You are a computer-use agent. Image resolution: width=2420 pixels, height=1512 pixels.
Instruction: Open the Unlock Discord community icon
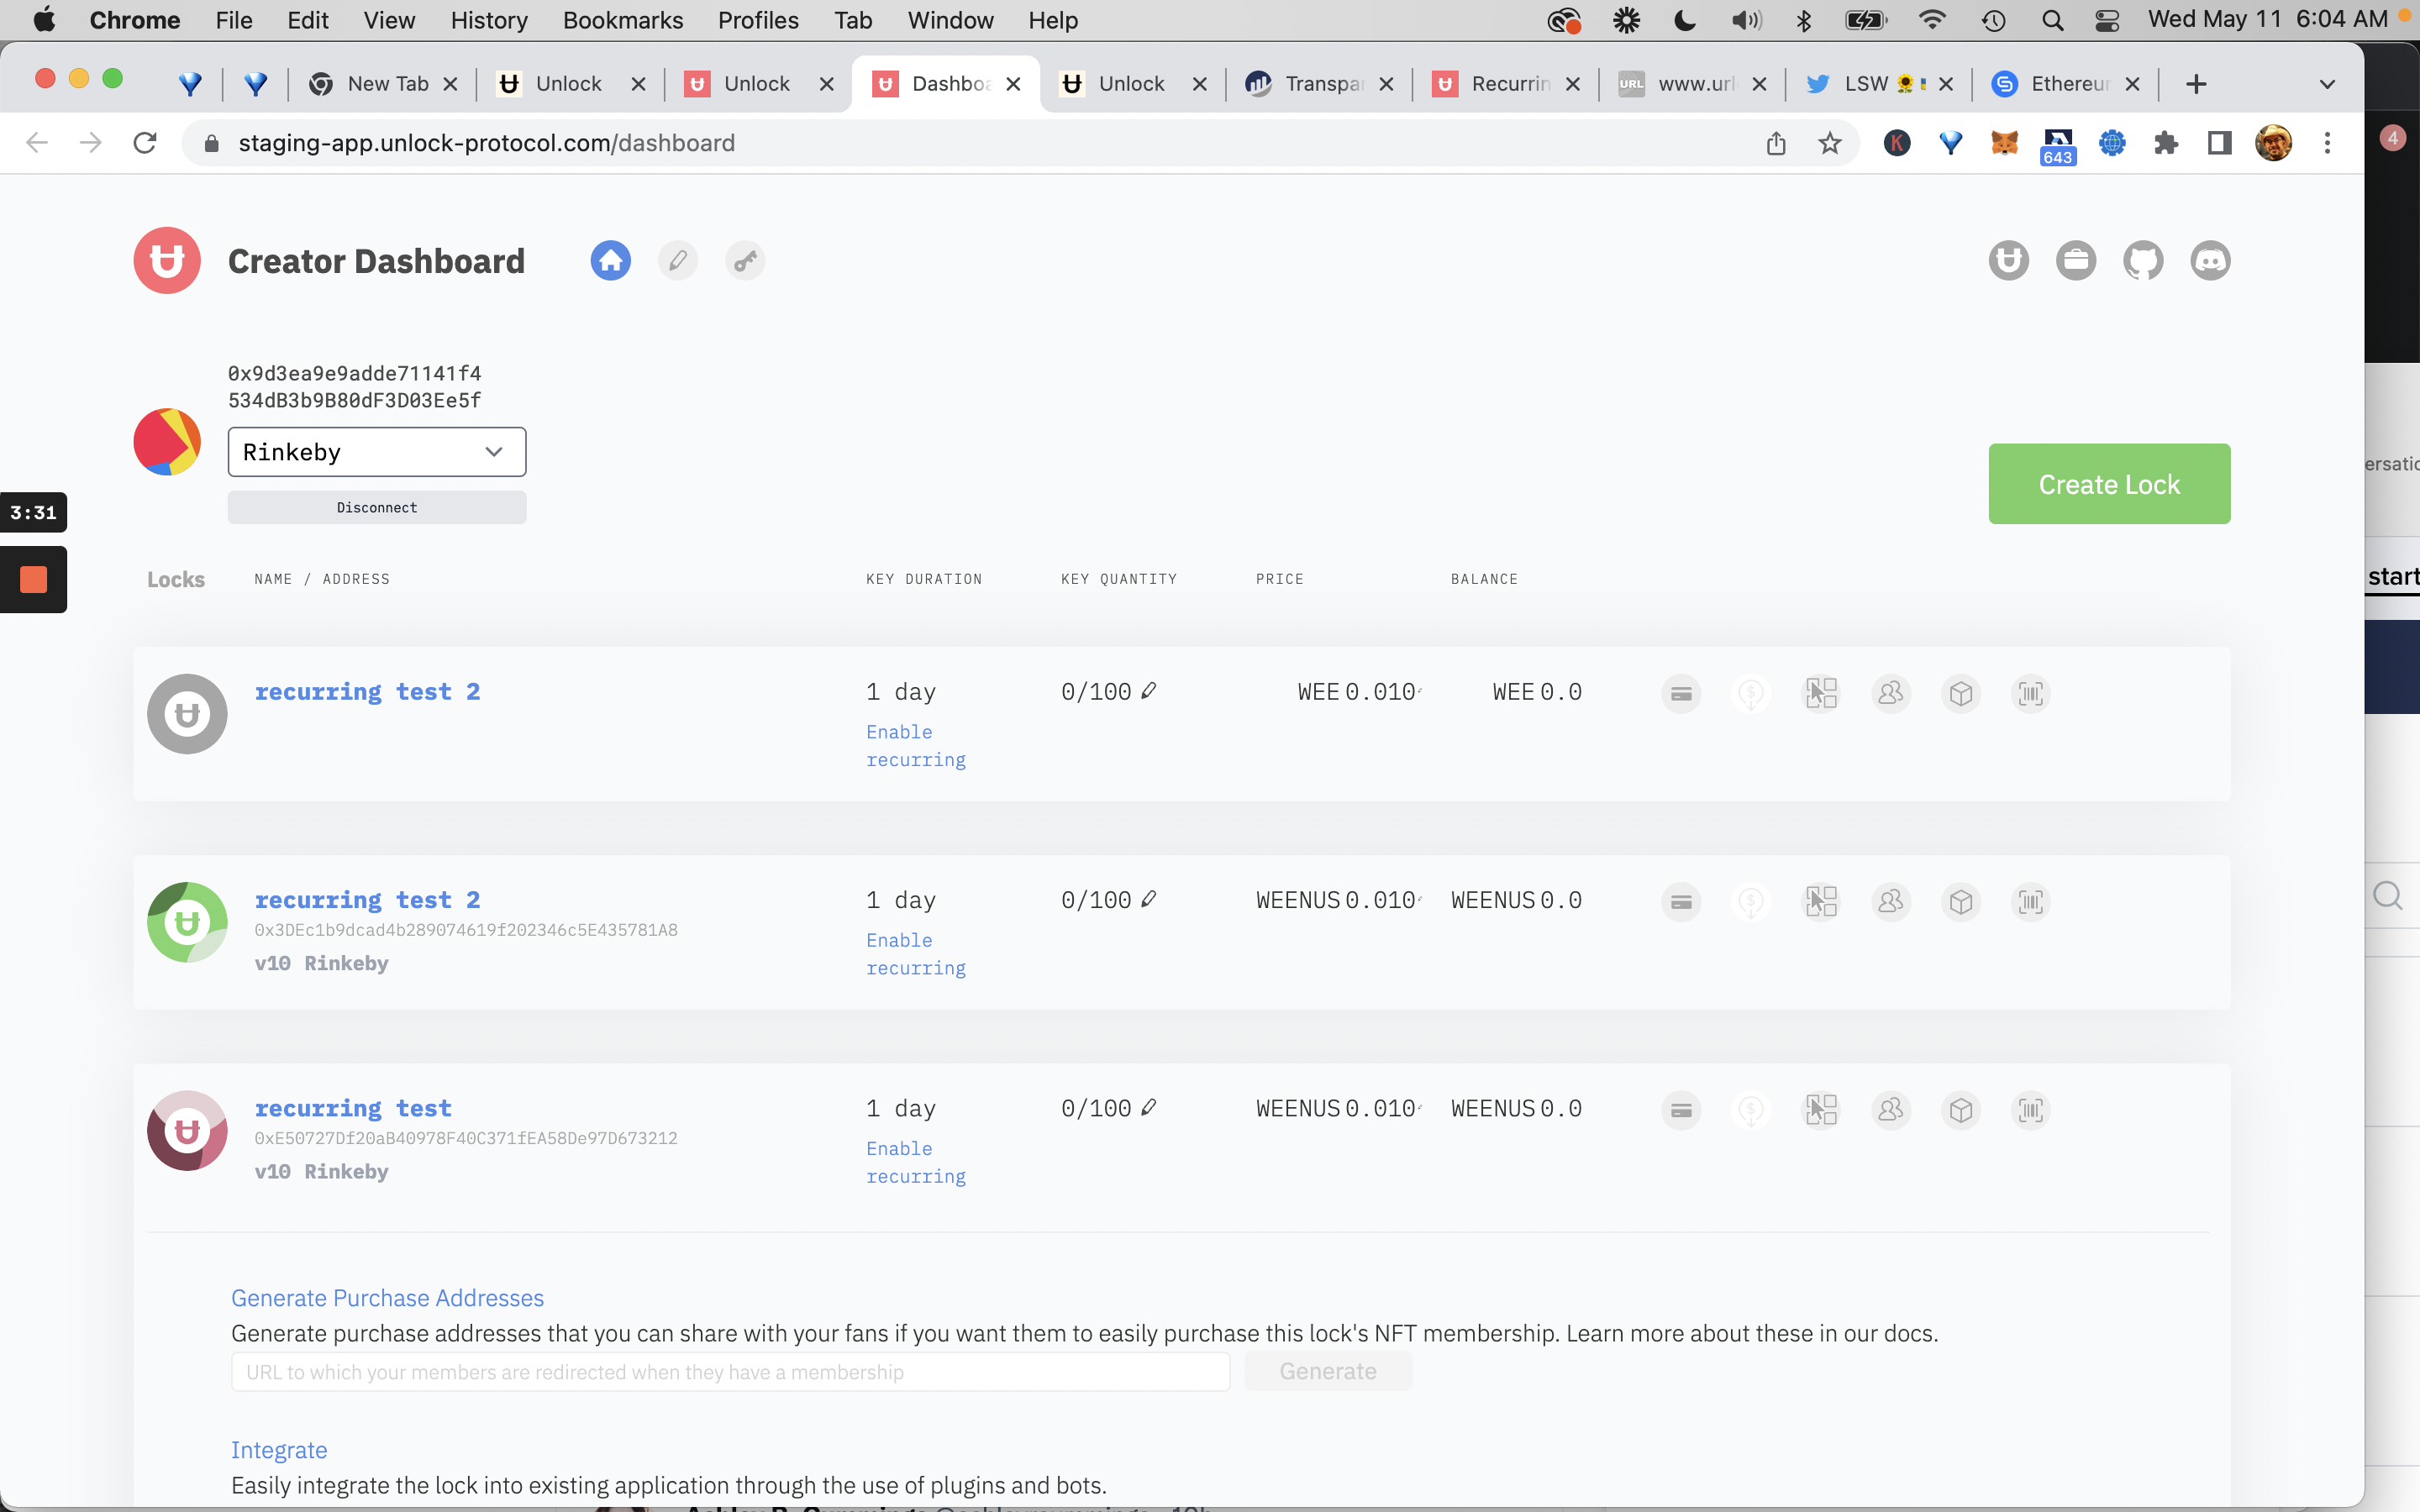[x=2210, y=260]
